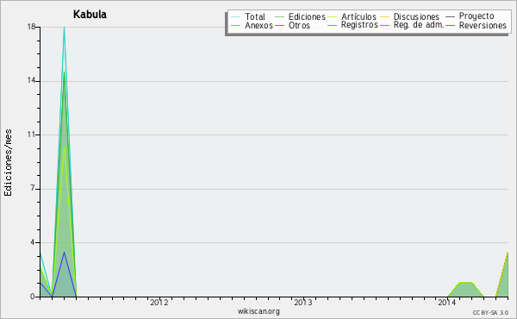Click the Reversiones legend entry
This screenshot has width=517, height=319.
click(x=483, y=25)
